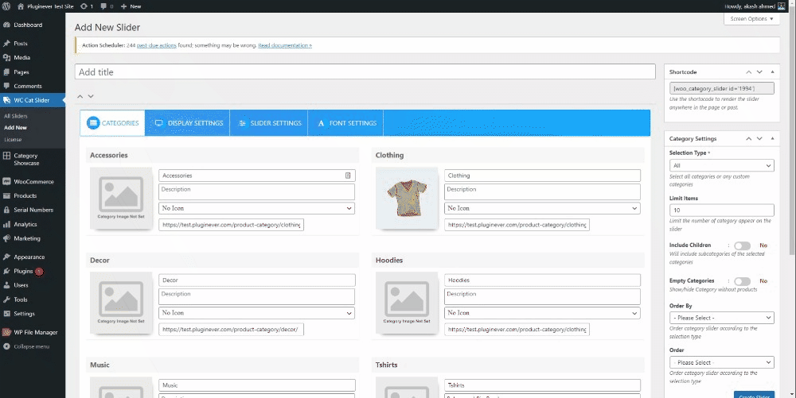This screenshot has width=796, height=398.
Task: Click the Settings sidebar icon
Action: (x=6, y=314)
